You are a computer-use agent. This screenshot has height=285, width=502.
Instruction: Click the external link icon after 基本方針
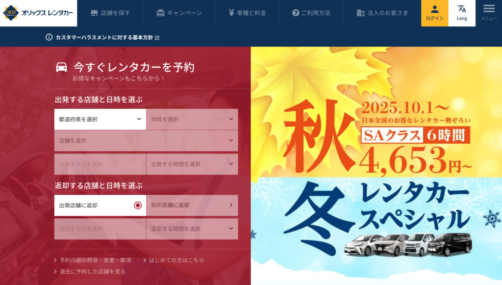157,38
